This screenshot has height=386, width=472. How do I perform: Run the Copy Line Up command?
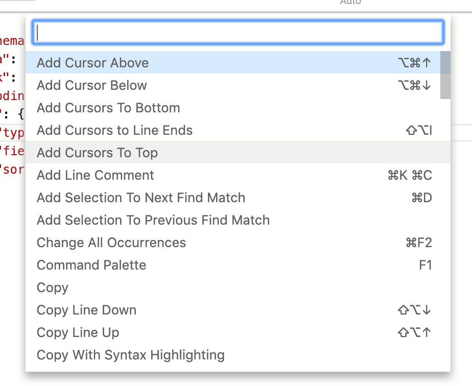78,332
